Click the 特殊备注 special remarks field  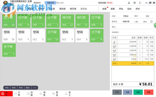pos(133,32)
